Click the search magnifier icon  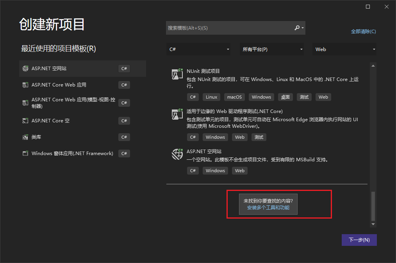tap(297, 28)
